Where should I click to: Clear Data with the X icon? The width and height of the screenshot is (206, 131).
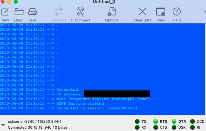142,12
